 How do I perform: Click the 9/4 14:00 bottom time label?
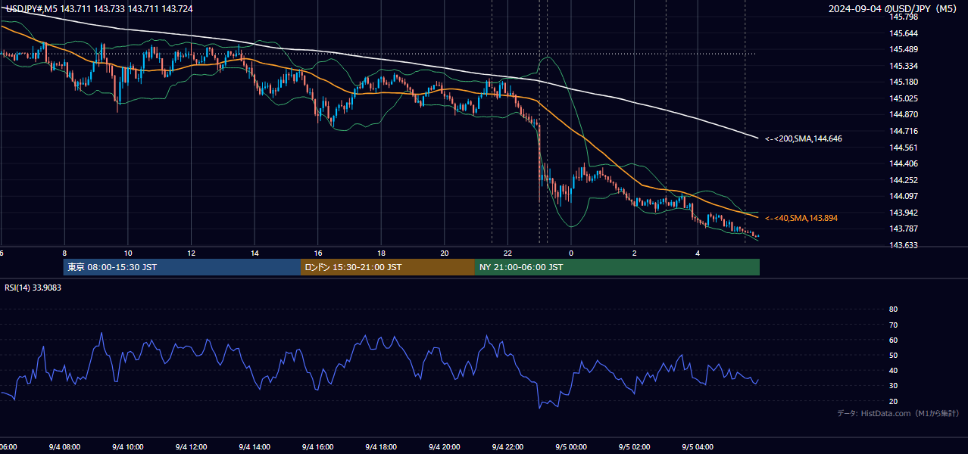tap(254, 447)
